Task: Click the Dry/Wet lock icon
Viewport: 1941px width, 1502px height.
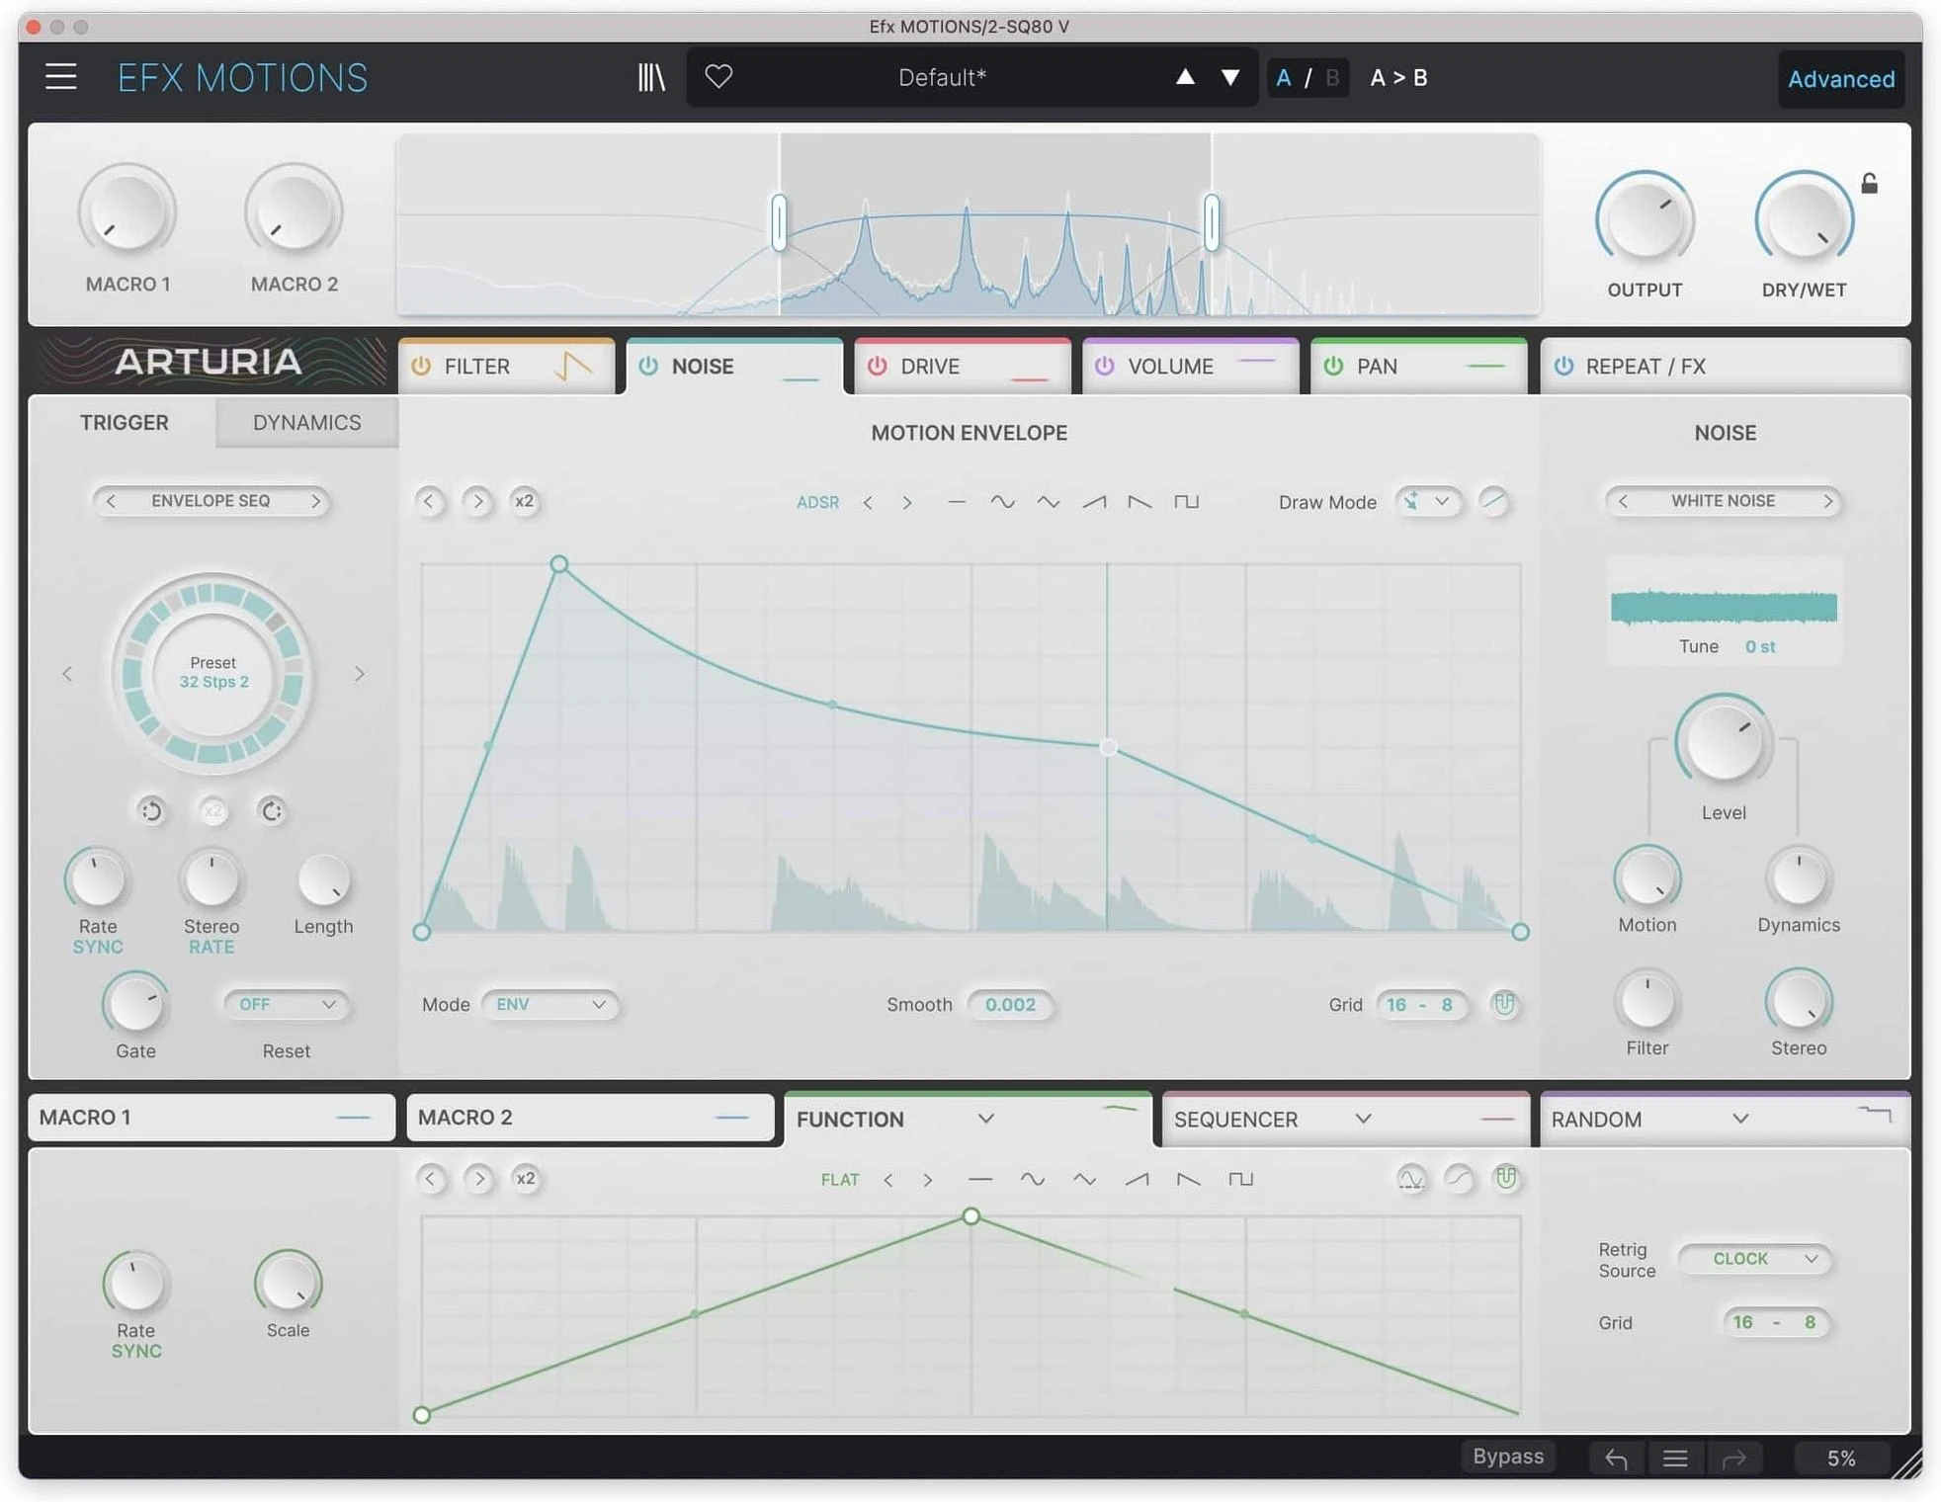Action: coord(1869,184)
